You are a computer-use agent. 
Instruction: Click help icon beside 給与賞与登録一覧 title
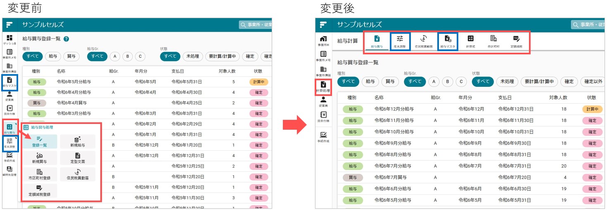coord(66,39)
